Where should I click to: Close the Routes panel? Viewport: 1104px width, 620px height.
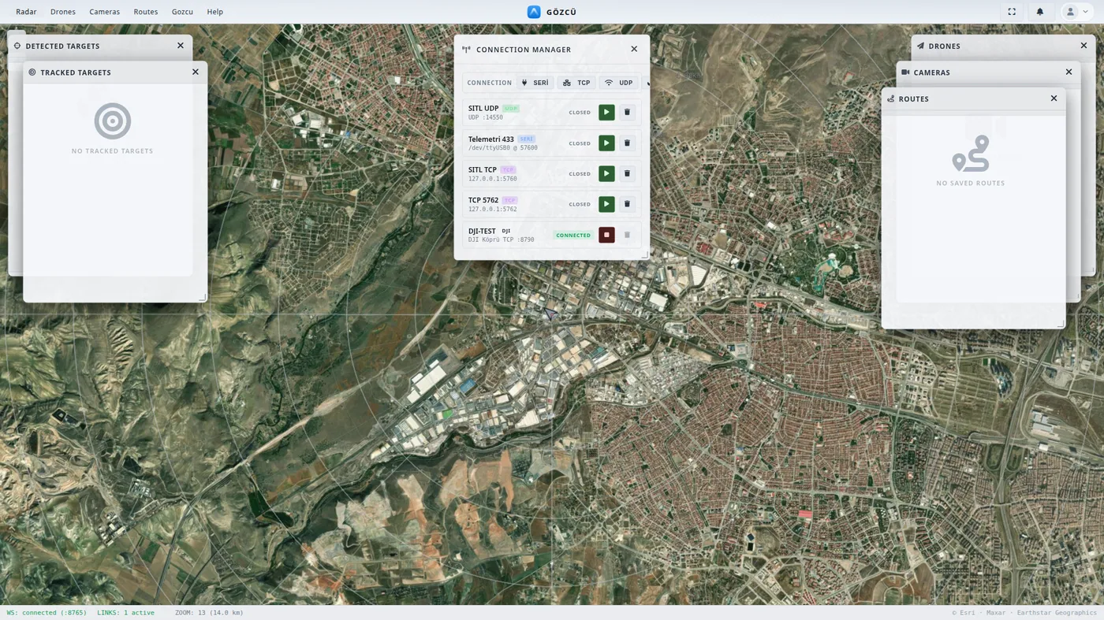tap(1054, 98)
